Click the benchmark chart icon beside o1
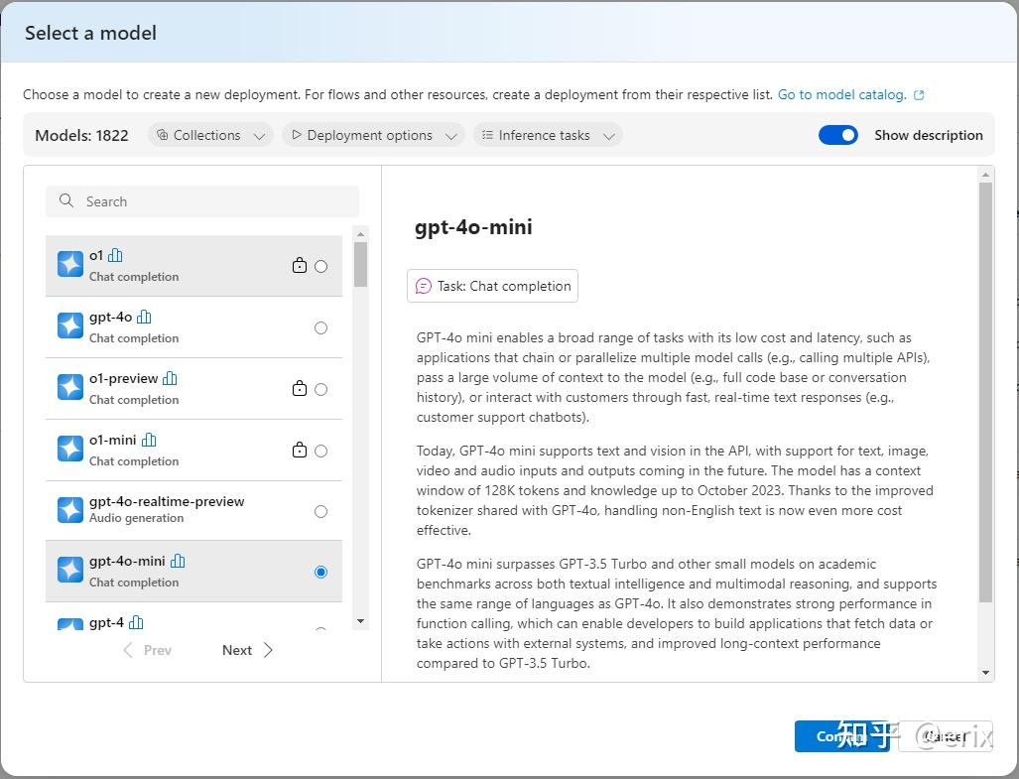 [x=115, y=255]
